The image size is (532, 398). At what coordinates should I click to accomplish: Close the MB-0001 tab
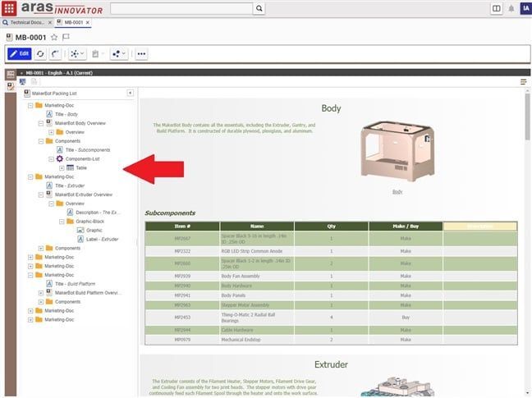click(x=88, y=22)
